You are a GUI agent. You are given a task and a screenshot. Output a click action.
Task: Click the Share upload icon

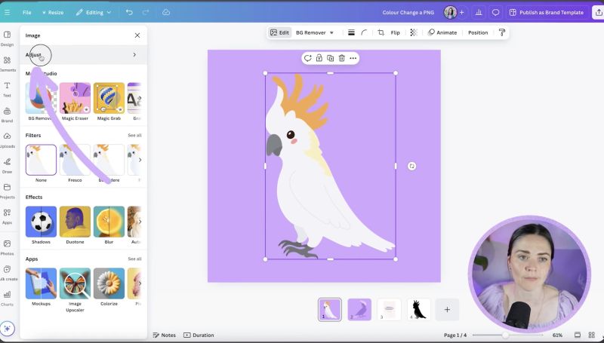(599, 12)
